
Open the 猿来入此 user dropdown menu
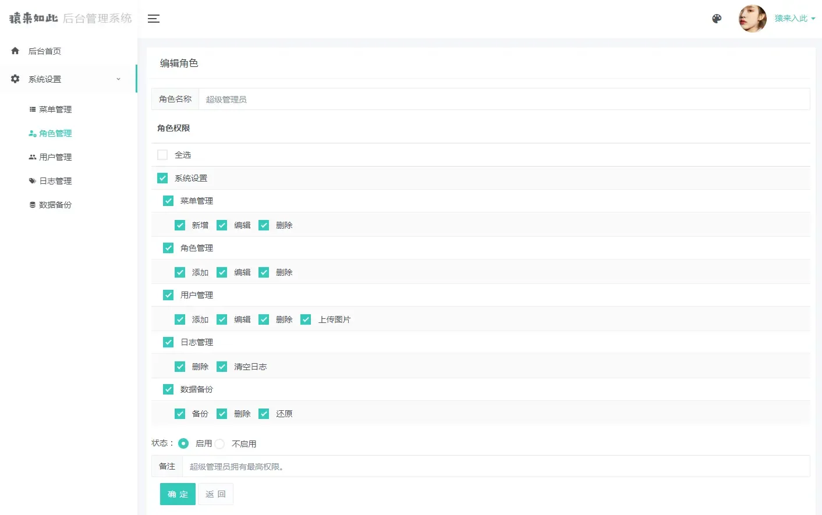(794, 18)
